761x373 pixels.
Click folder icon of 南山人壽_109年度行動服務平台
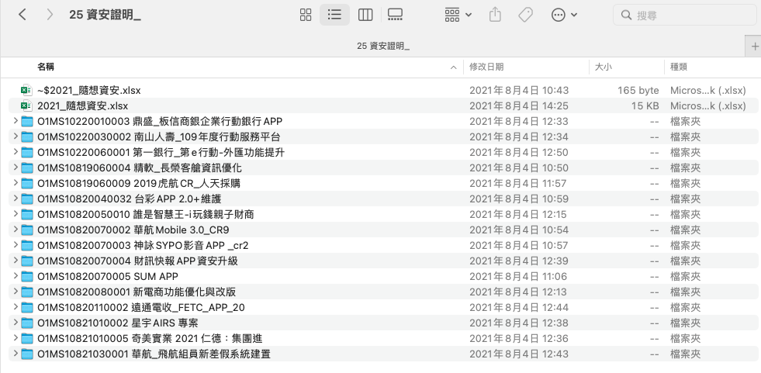click(x=27, y=136)
